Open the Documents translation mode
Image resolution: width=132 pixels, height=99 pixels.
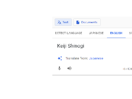[87, 22]
